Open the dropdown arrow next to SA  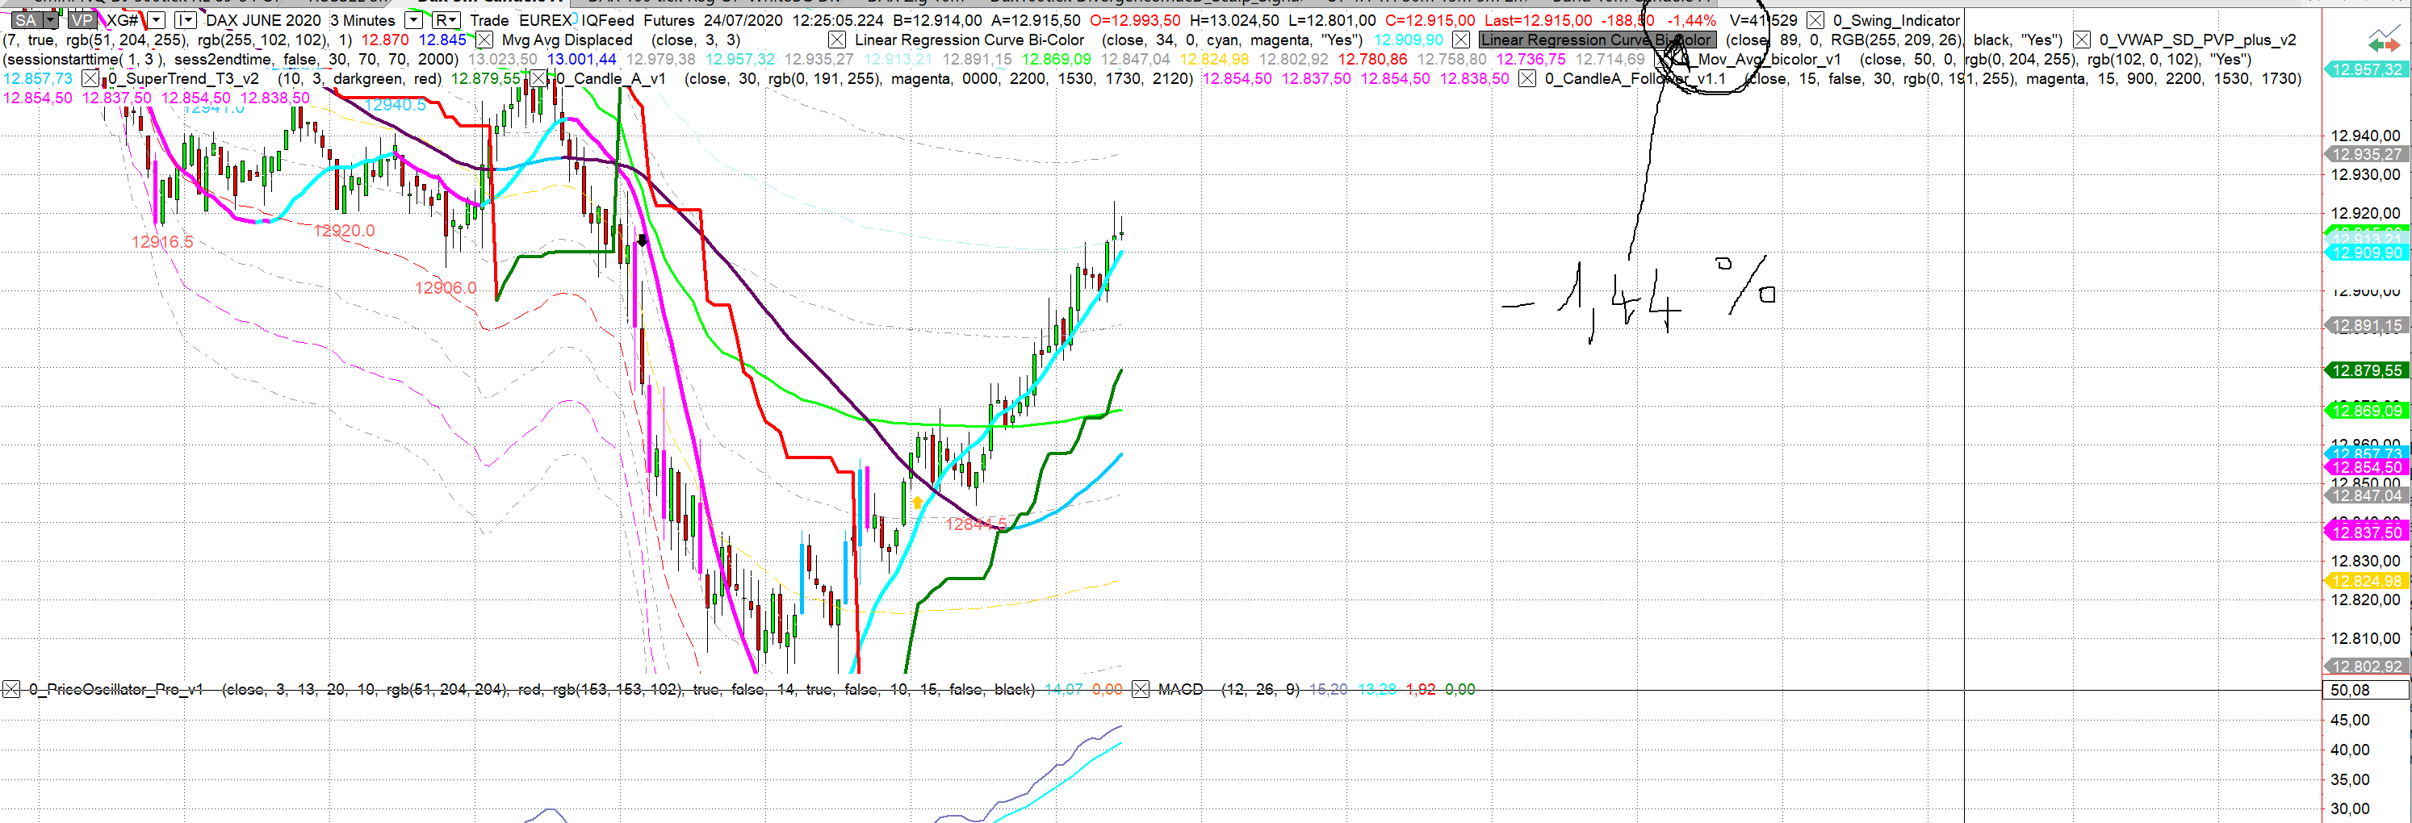(x=51, y=19)
